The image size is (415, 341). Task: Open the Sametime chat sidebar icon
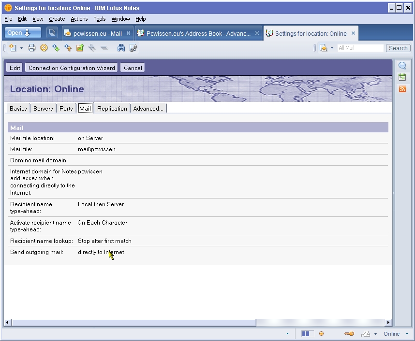(402, 66)
